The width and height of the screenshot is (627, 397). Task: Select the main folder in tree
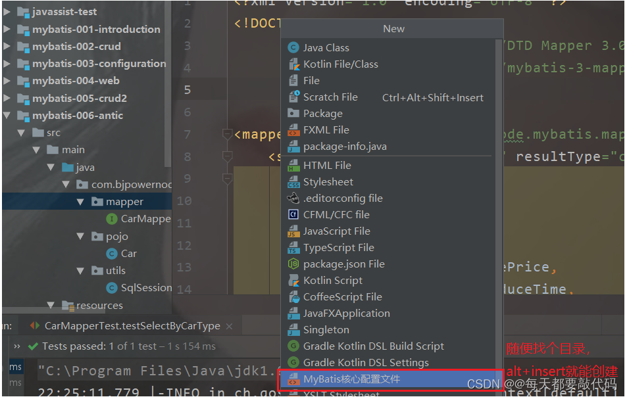click(73, 150)
